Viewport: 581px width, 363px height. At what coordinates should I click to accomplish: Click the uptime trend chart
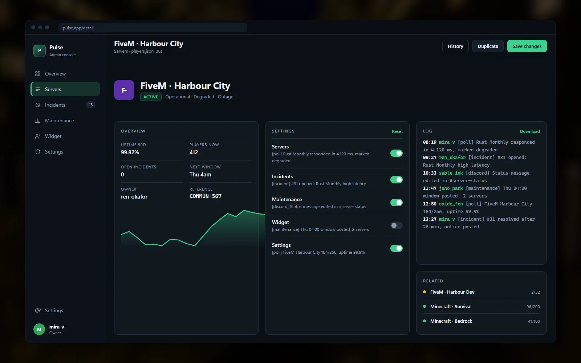tap(193, 228)
